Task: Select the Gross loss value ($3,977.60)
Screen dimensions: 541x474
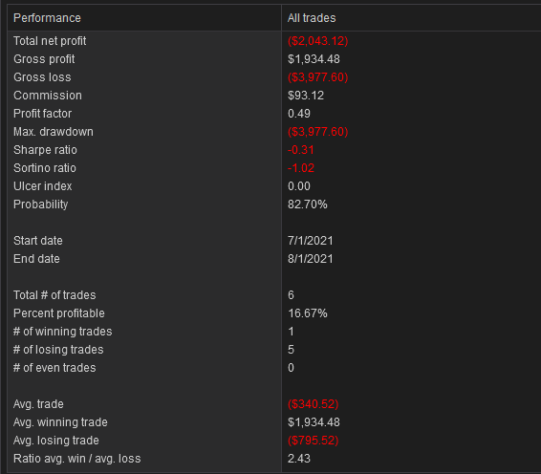Action: (317, 77)
